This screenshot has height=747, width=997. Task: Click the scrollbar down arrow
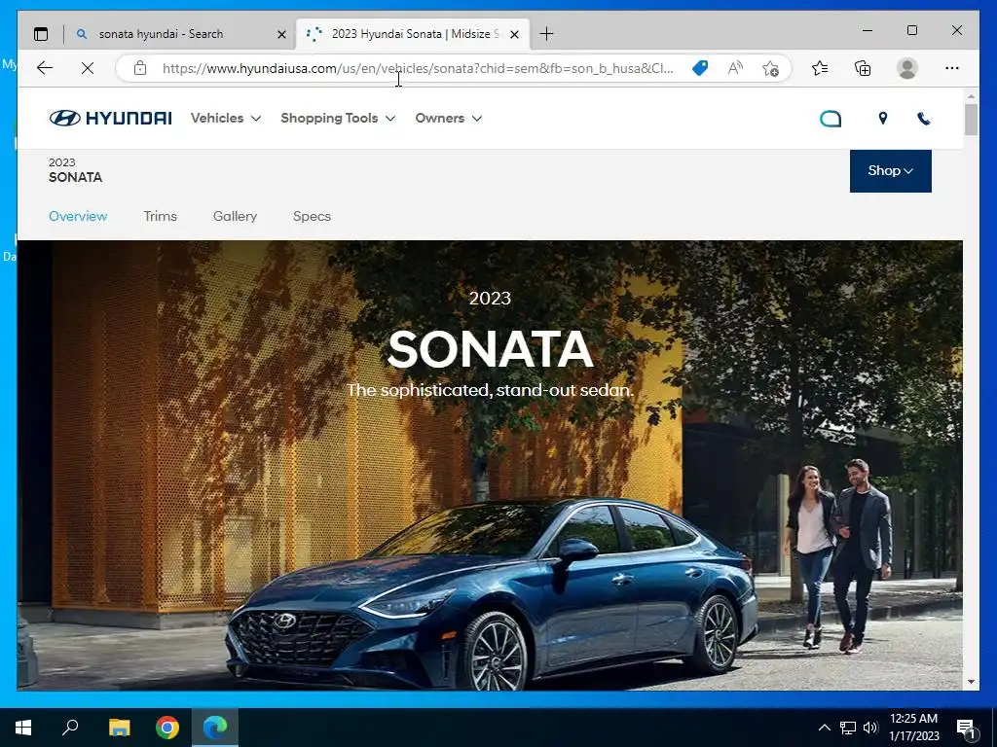tap(971, 682)
